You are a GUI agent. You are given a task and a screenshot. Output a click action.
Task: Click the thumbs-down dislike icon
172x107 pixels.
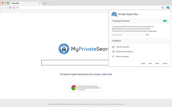(x=113, y=52)
